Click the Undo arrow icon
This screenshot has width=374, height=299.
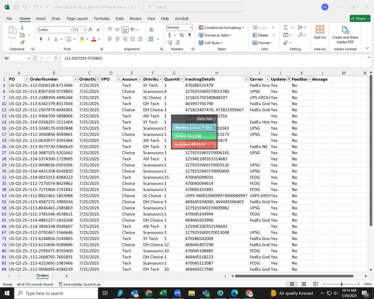(25, 7)
